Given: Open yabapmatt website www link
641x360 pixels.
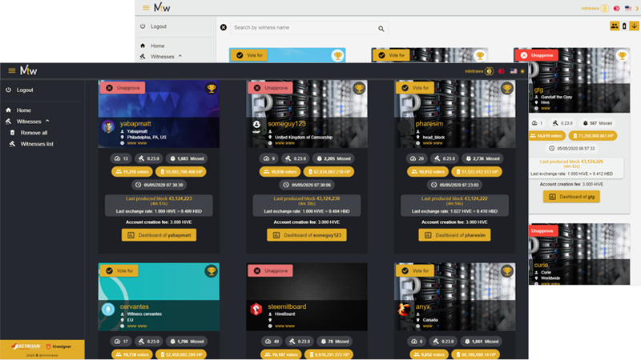Looking at the screenshot, I should (137, 143).
